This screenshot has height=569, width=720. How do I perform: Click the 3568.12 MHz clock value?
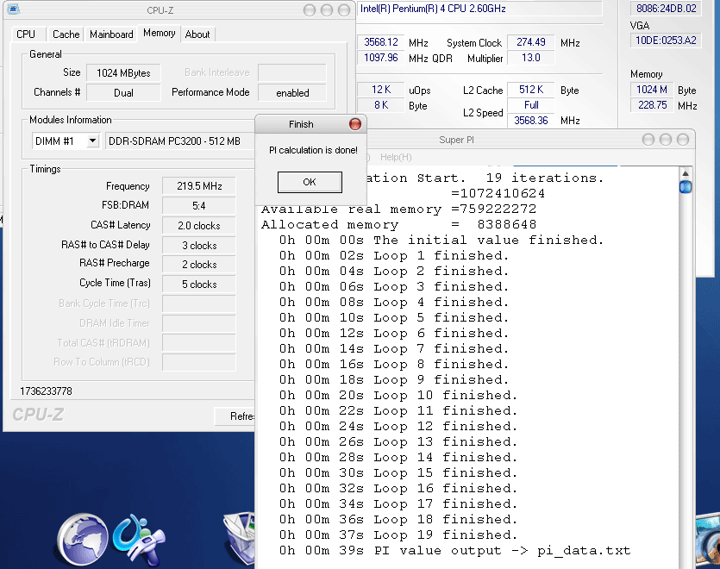click(380, 42)
